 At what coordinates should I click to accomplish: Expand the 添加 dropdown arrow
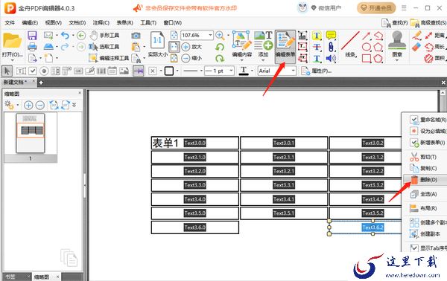(x=263, y=60)
